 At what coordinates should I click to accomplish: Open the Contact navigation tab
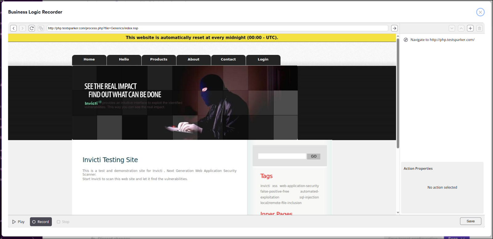coord(228,60)
